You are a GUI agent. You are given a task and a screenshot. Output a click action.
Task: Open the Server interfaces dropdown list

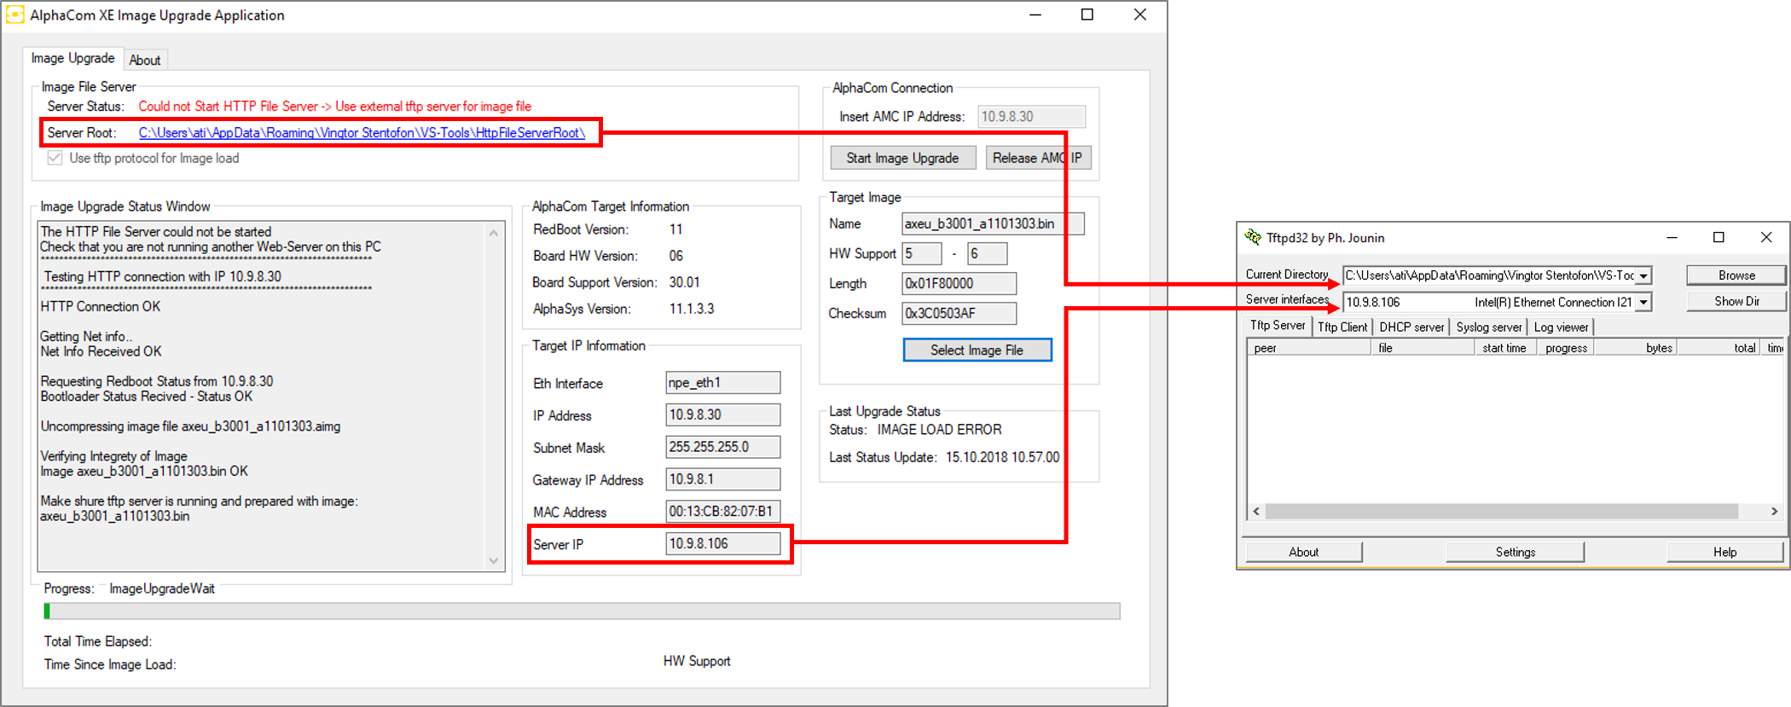click(x=1643, y=302)
